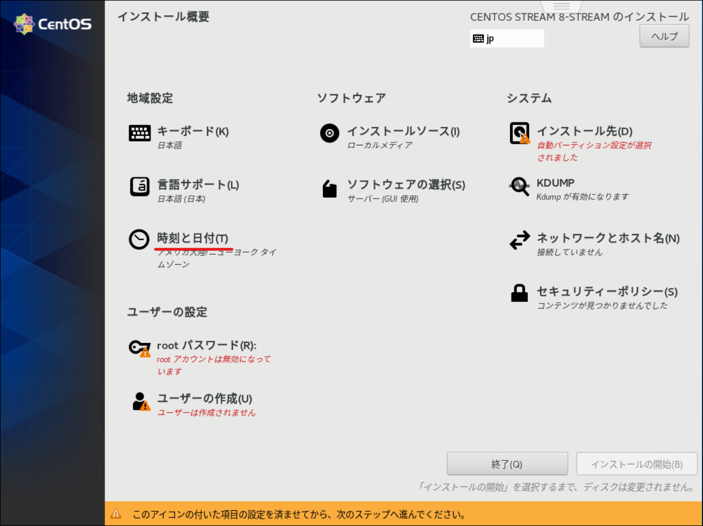Open the KDUMP configuration

pyautogui.click(x=555, y=183)
